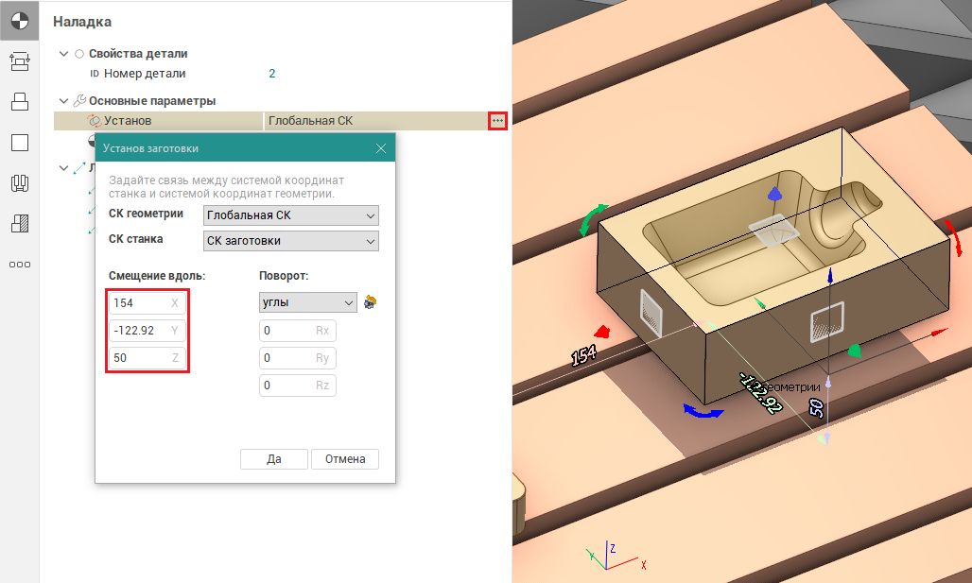Select the workpiece block sidebar icon
Image resolution: width=972 pixels, height=583 pixels.
[x=19, y=101]
